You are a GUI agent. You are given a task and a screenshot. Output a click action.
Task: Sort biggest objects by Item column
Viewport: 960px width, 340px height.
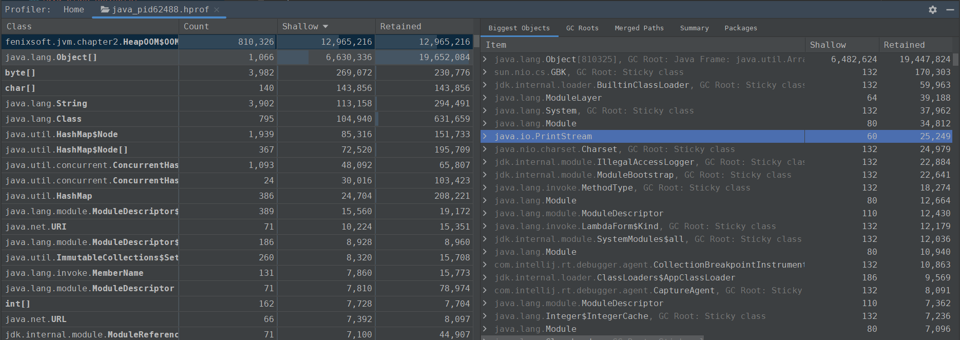(643, 45)
